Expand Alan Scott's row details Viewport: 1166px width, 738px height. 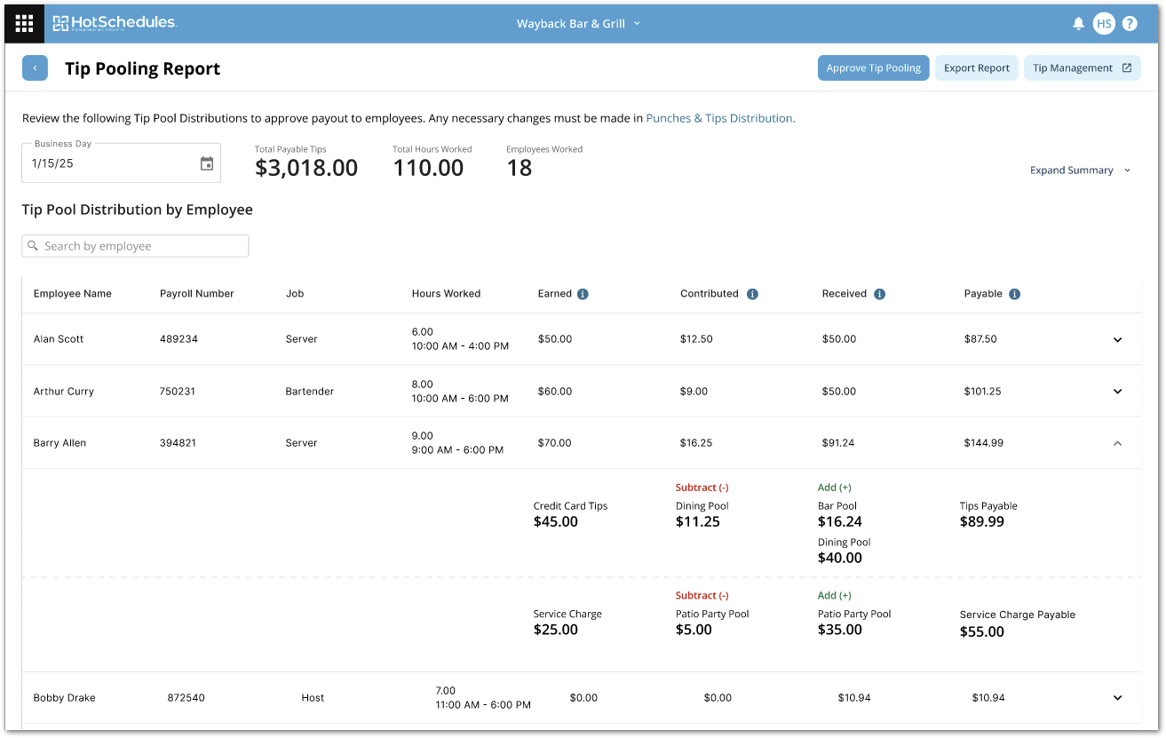[1117, 339]
